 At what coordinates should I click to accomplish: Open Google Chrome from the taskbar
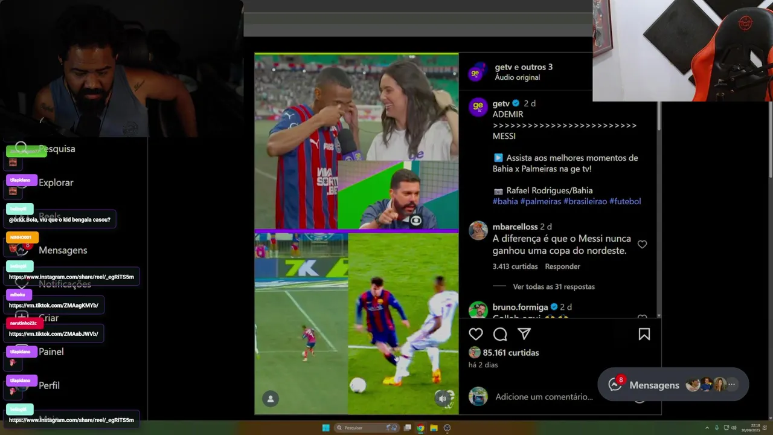pyautogui.click(x=420, y=428)
